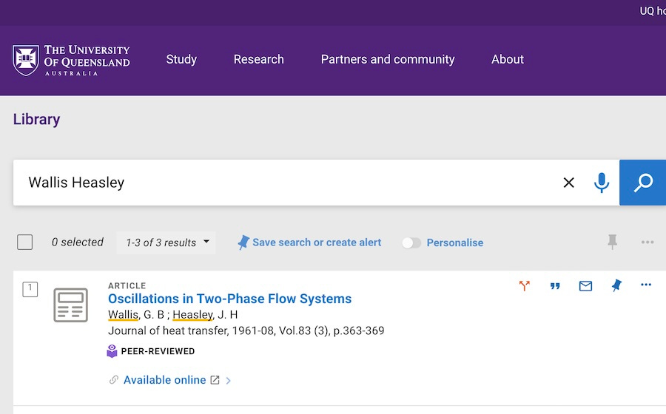Open citation quote icon for the article
Viewport: 666px width, 414px height.
(555, 286)
